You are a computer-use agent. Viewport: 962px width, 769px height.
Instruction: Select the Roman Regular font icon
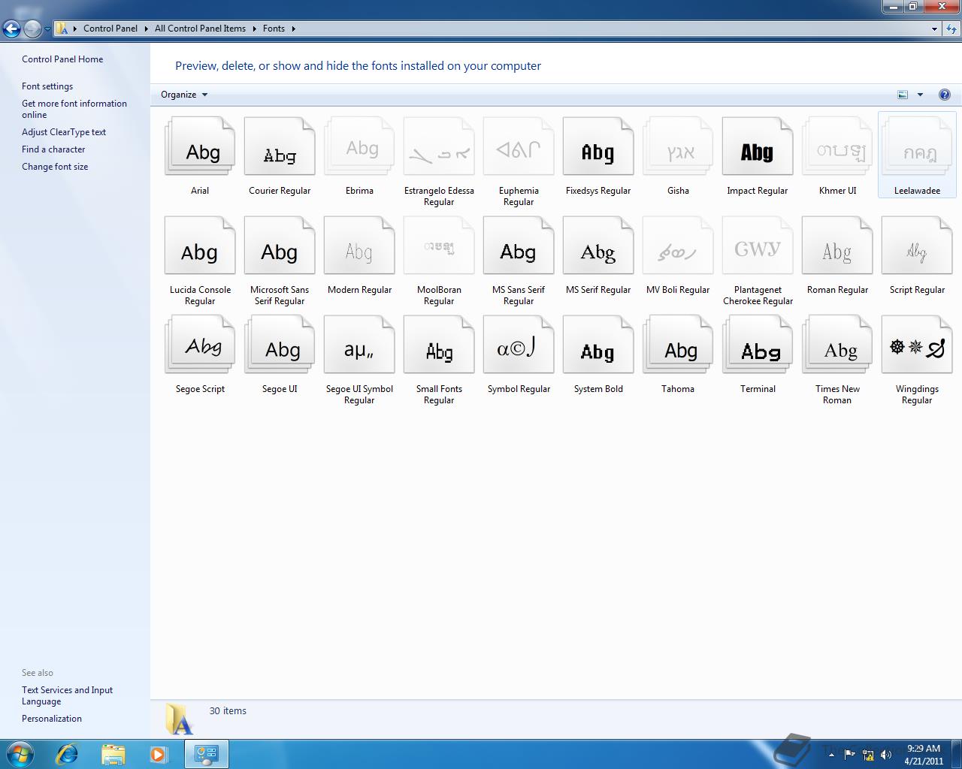pos(837,246)
